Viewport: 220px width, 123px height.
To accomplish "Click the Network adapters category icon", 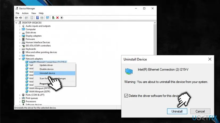I will tap(23, 59).
